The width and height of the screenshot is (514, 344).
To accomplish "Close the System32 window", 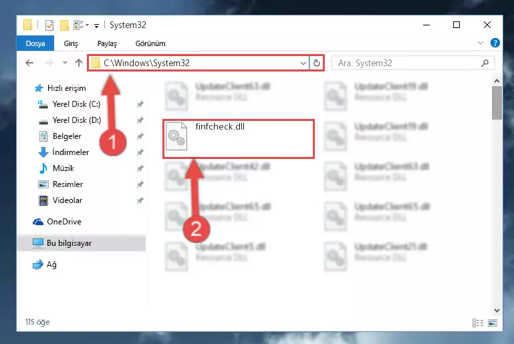I will click(x=487, y=25).
